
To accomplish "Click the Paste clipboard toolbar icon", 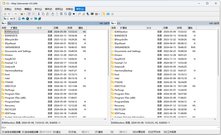I will [48, 14].
